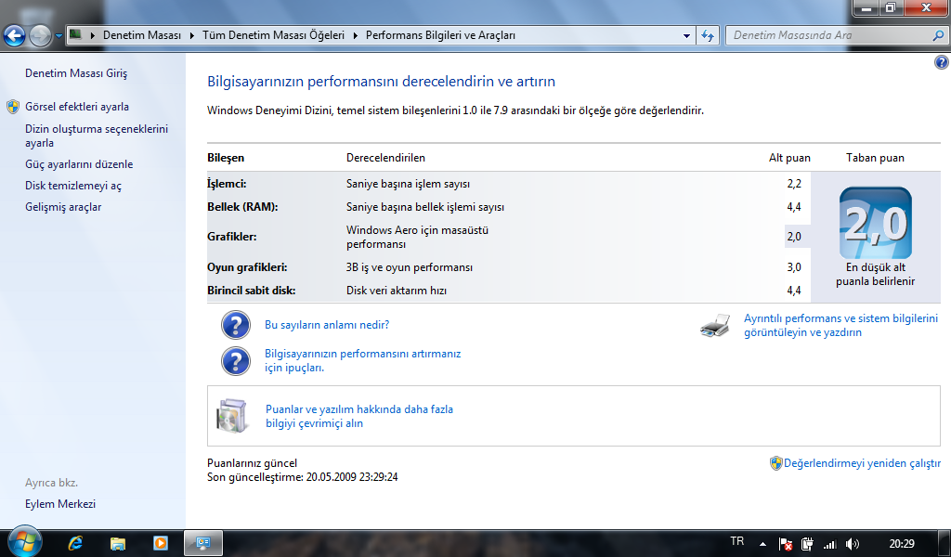Image resolution: width=951 pixels, height=557 pixels.
Task: Open Bilgisayarınızın performansını artırmanız için ipuçları link
Action: 363,360
